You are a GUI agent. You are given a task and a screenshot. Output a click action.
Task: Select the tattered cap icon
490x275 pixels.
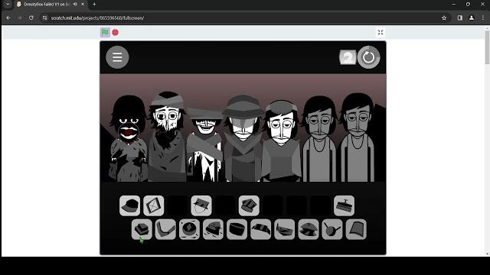click(x=213, y=229)
